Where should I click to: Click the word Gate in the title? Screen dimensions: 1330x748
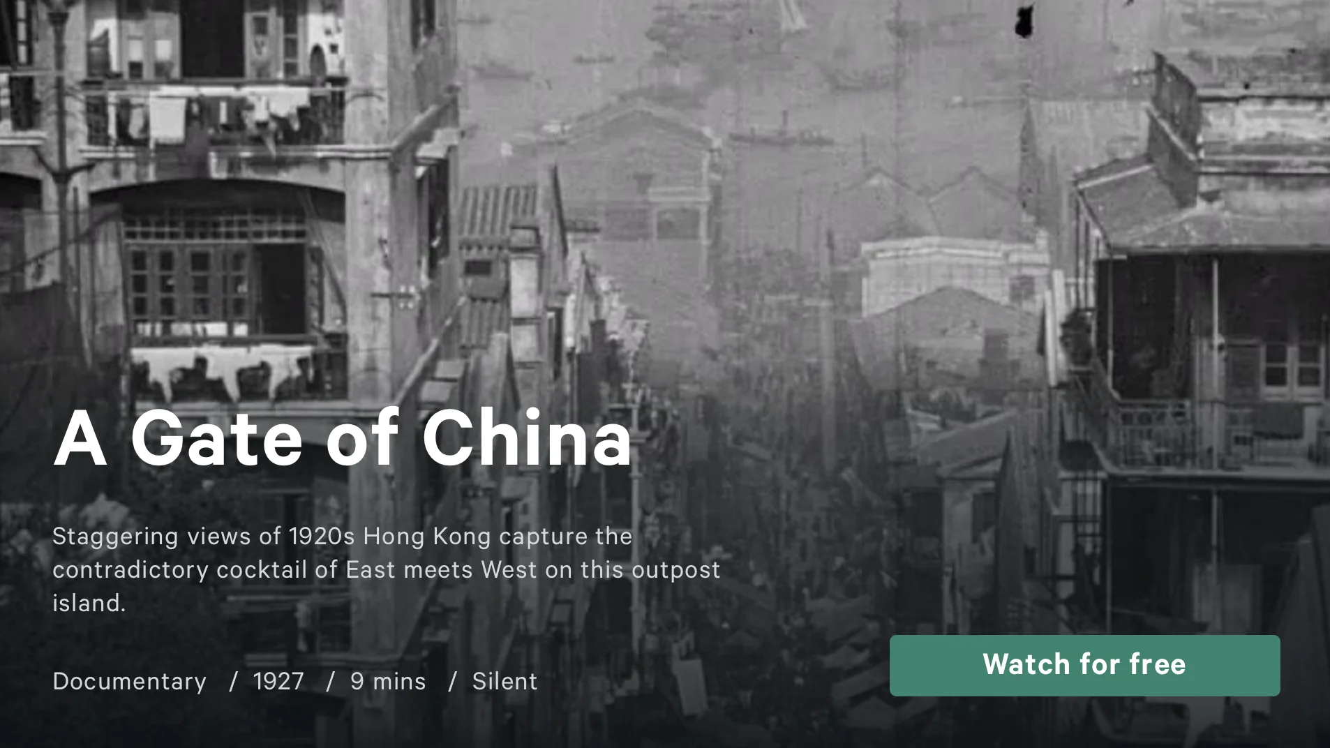click(x=217, y=439)
